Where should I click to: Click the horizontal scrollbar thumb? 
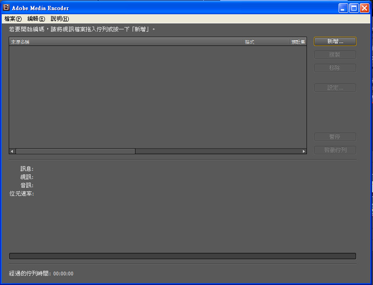(75, 151)
